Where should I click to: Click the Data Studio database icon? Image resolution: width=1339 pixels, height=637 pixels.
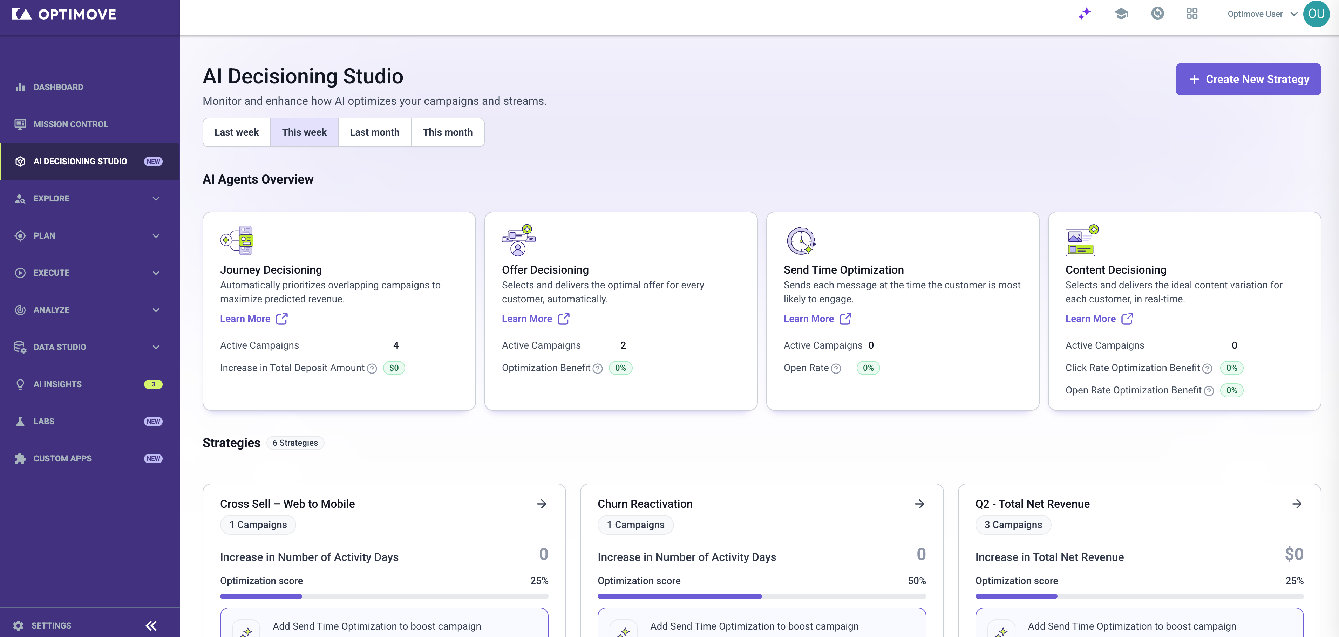pyautogui.click(x=20, y=347)
